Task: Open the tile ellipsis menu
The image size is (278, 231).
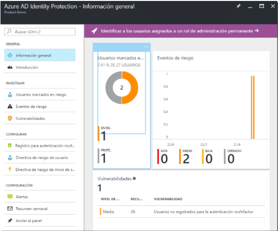Action: coord(146,47)
